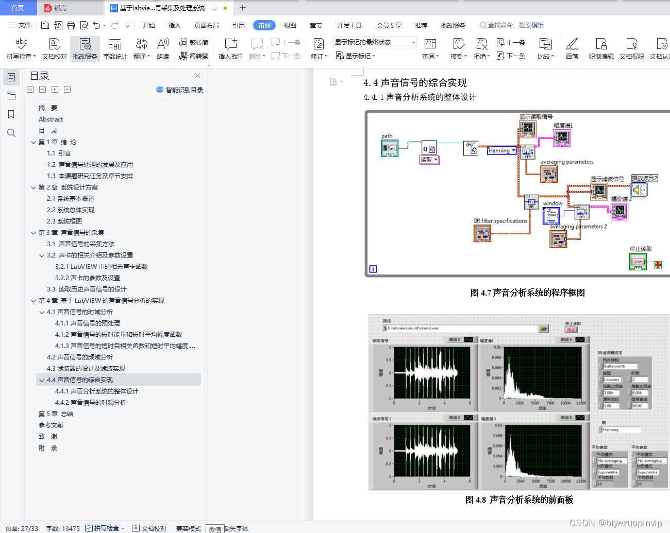This screenshot has height=533, width=670.
Task: Collapse 4.4 声音信号的综合实现 node
Action: point(42,380)
